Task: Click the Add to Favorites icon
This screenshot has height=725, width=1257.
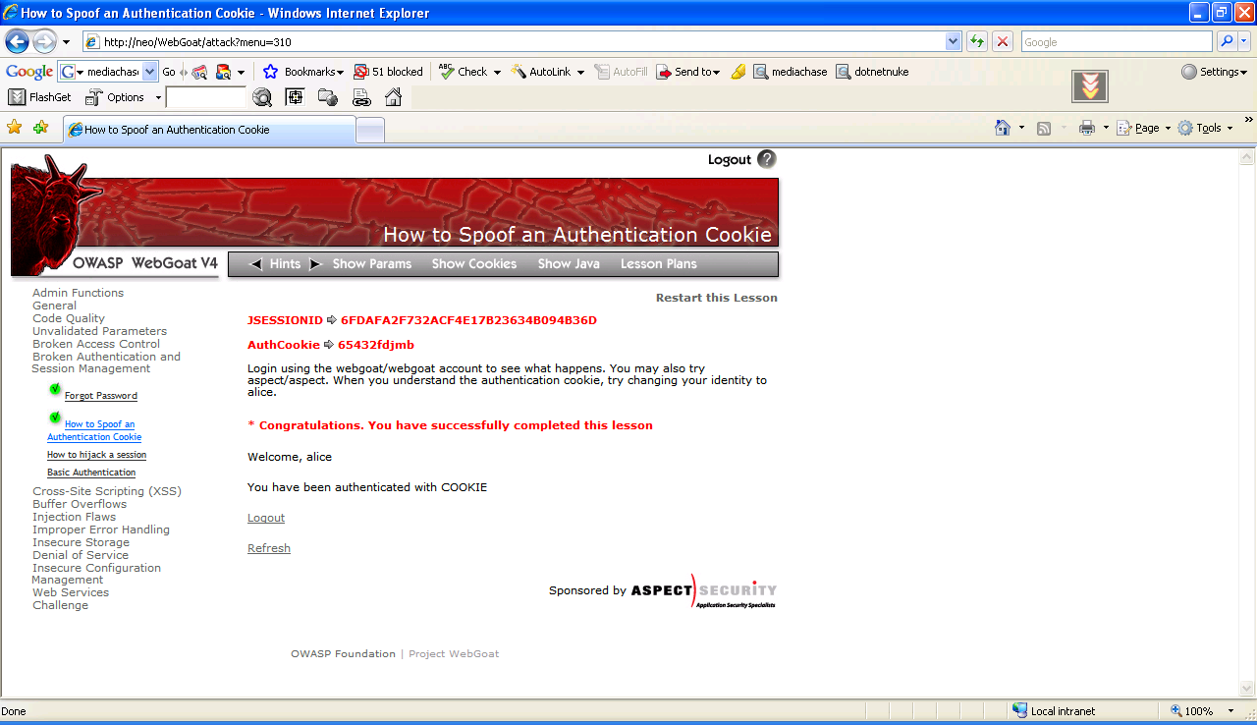Action: coord(40,128)
